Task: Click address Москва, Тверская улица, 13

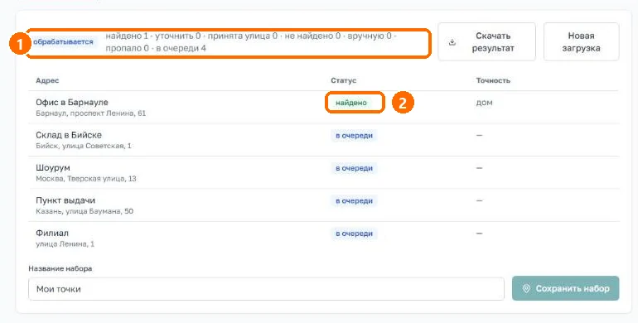Action: [x=86, y=179]
